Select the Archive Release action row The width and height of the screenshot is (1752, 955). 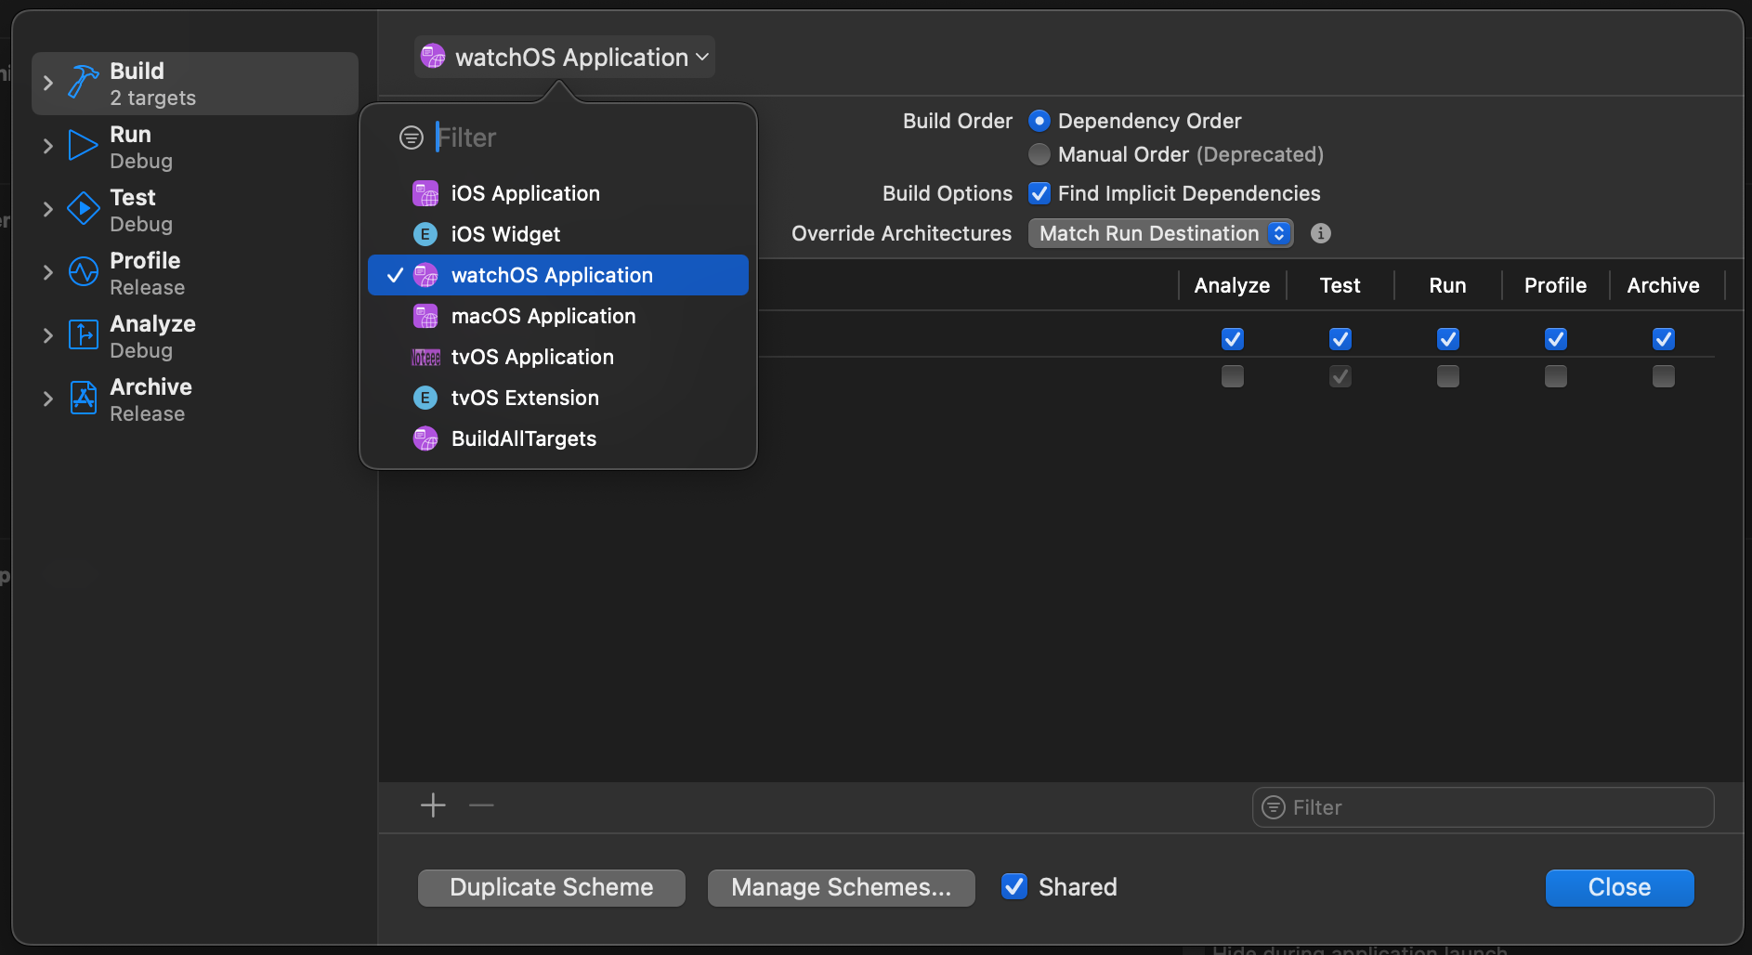click(x=195, y=399)
